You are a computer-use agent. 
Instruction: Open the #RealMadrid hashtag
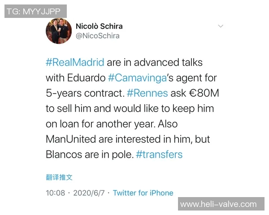(x=75, y=62)
